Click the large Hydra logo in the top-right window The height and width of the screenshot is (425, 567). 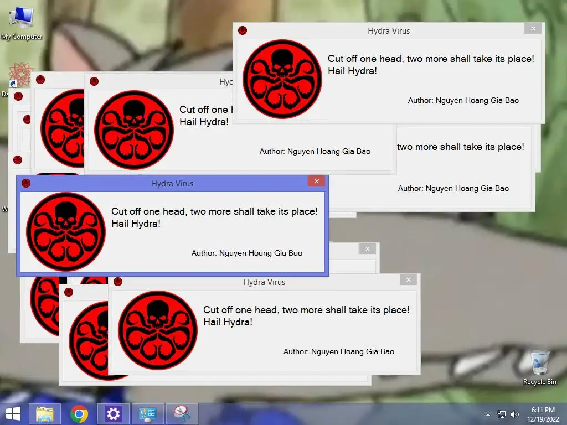(282, 79)
